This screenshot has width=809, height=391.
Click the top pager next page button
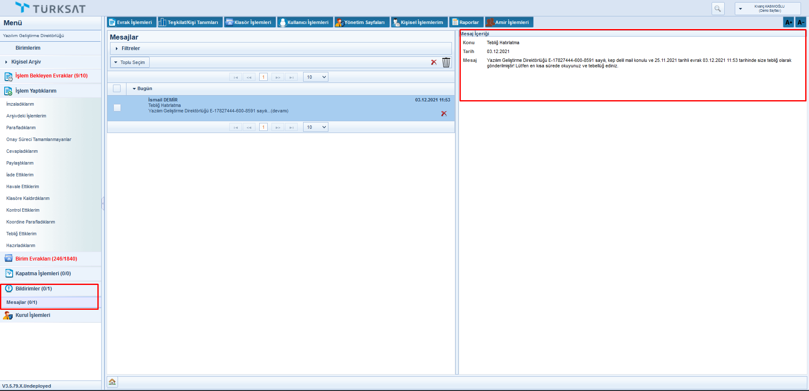(277, 77)
